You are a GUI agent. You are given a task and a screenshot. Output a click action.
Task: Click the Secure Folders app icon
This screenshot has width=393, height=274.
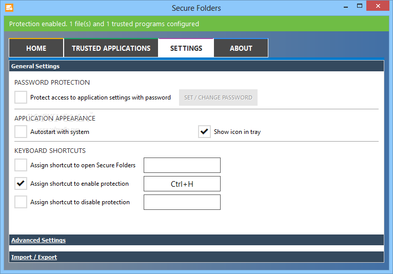coord(9,8)
